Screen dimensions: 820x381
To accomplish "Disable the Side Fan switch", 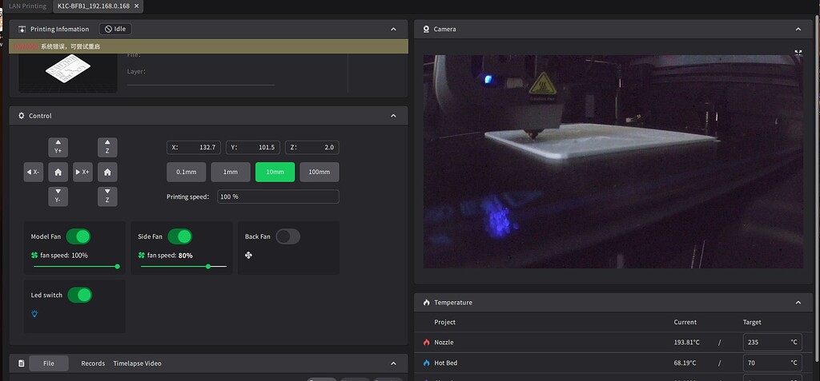I will (x=180, y=236).
